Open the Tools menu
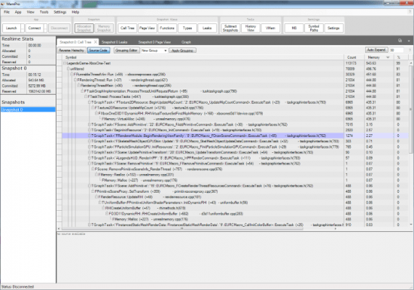The width and height of the screenshot is (414, 290). tap(44, 12)
